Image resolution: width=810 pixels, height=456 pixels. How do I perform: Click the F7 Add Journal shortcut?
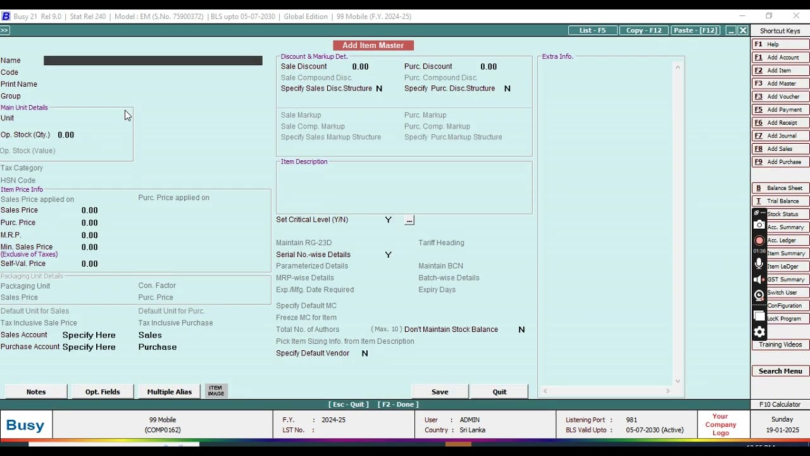781,136
